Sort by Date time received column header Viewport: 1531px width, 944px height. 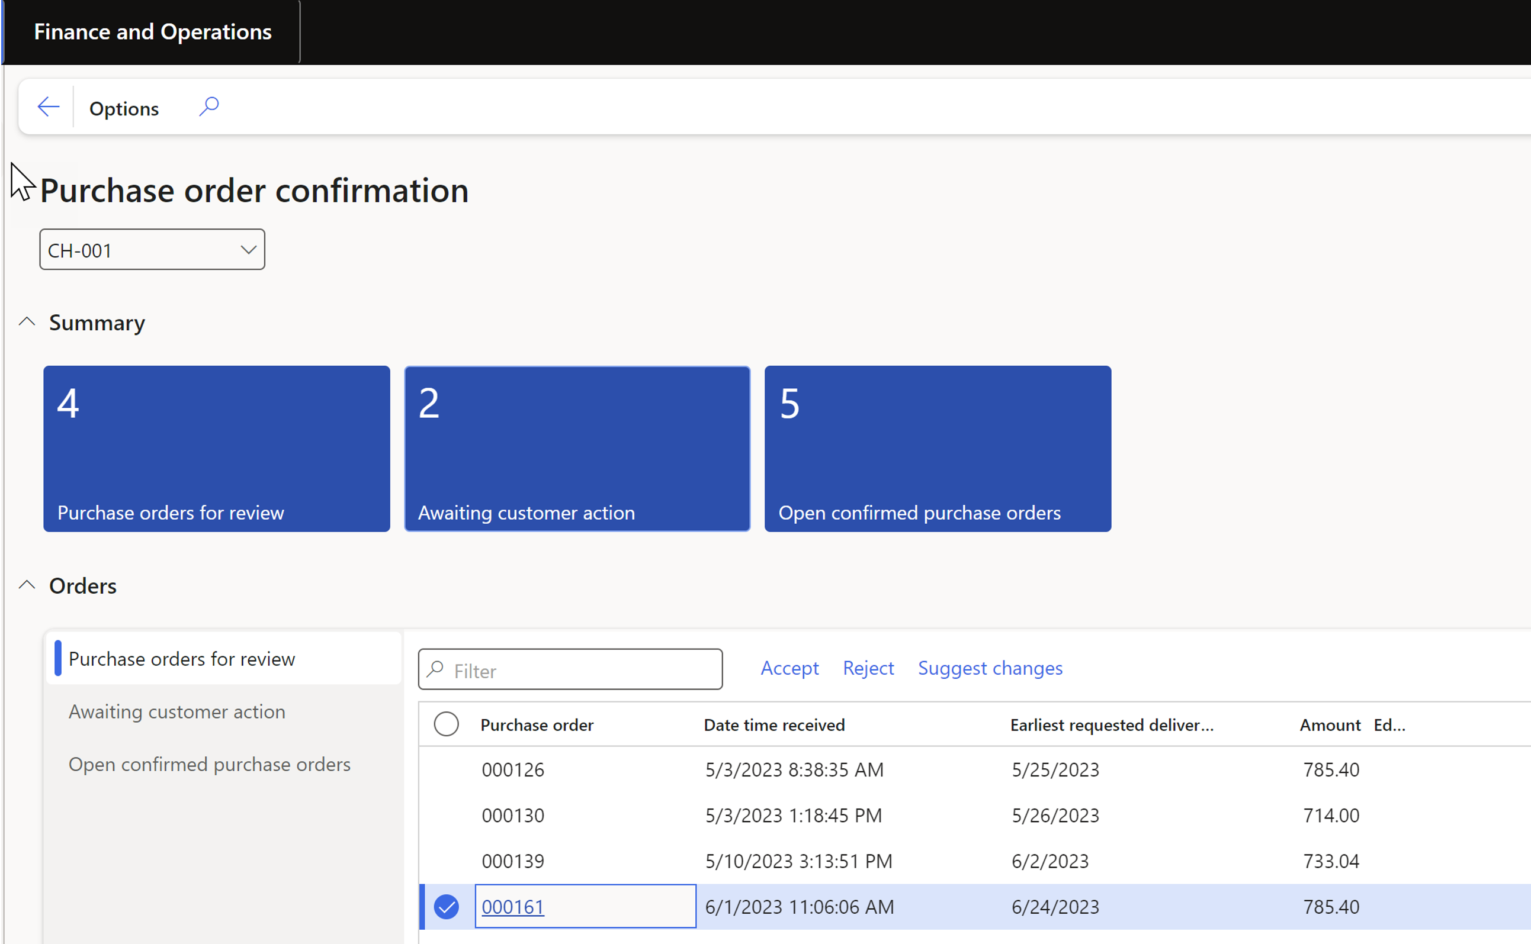tap(774, 725)
